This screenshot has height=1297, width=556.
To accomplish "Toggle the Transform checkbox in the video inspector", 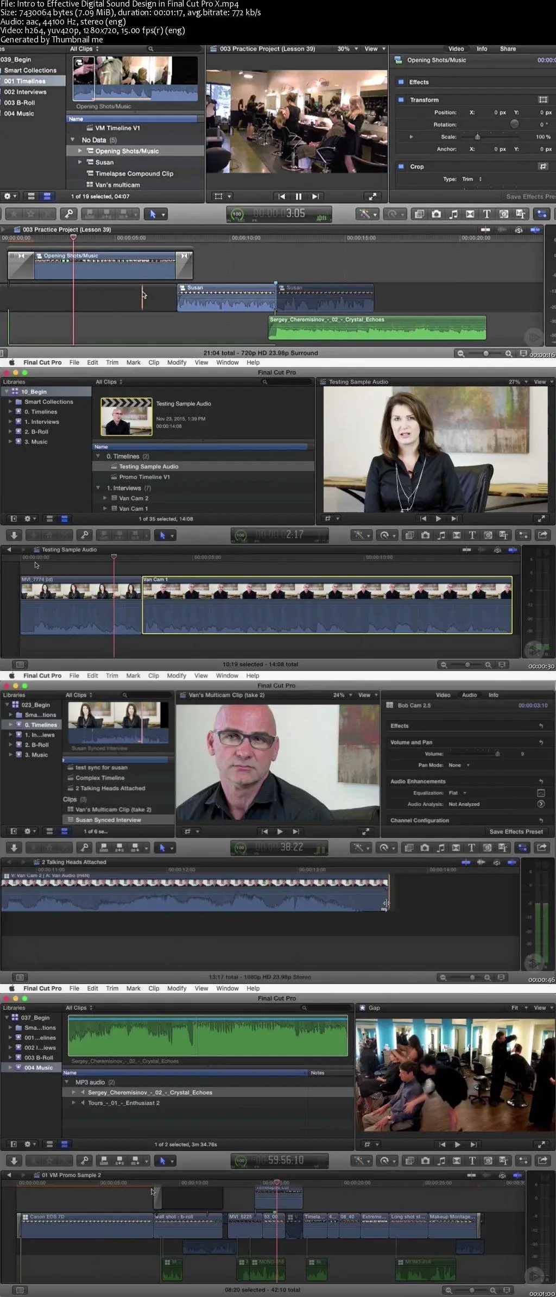I will click(x=401, y=100).
